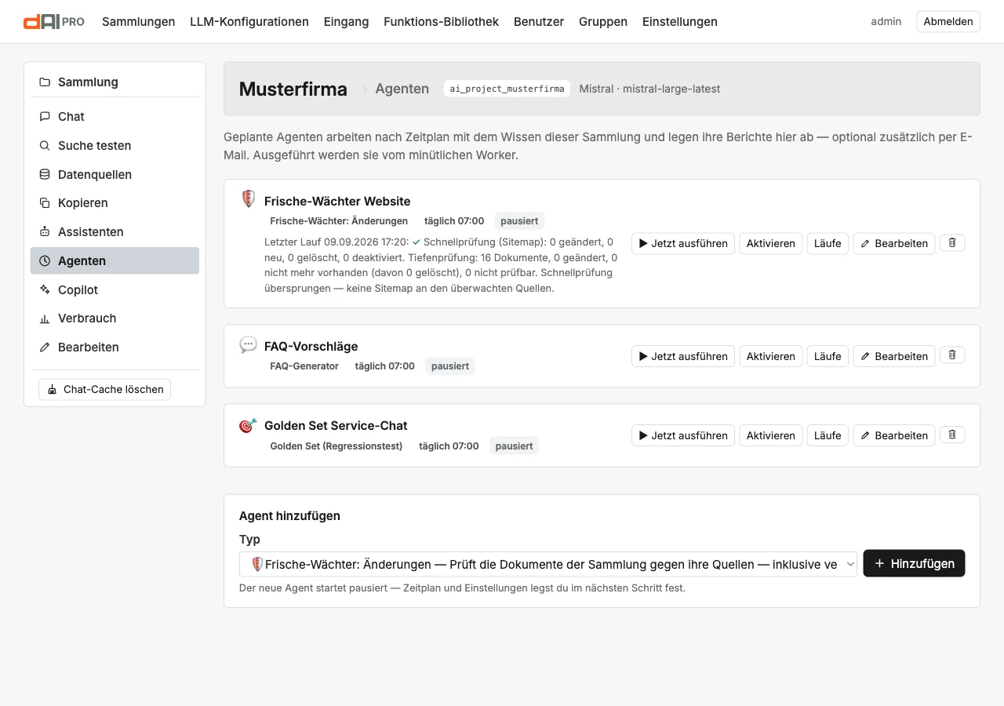This screenshot has height=706, width=1004.
Task: Click the shield icon of Frische-Wächter Website
Action: click(248, 199)
